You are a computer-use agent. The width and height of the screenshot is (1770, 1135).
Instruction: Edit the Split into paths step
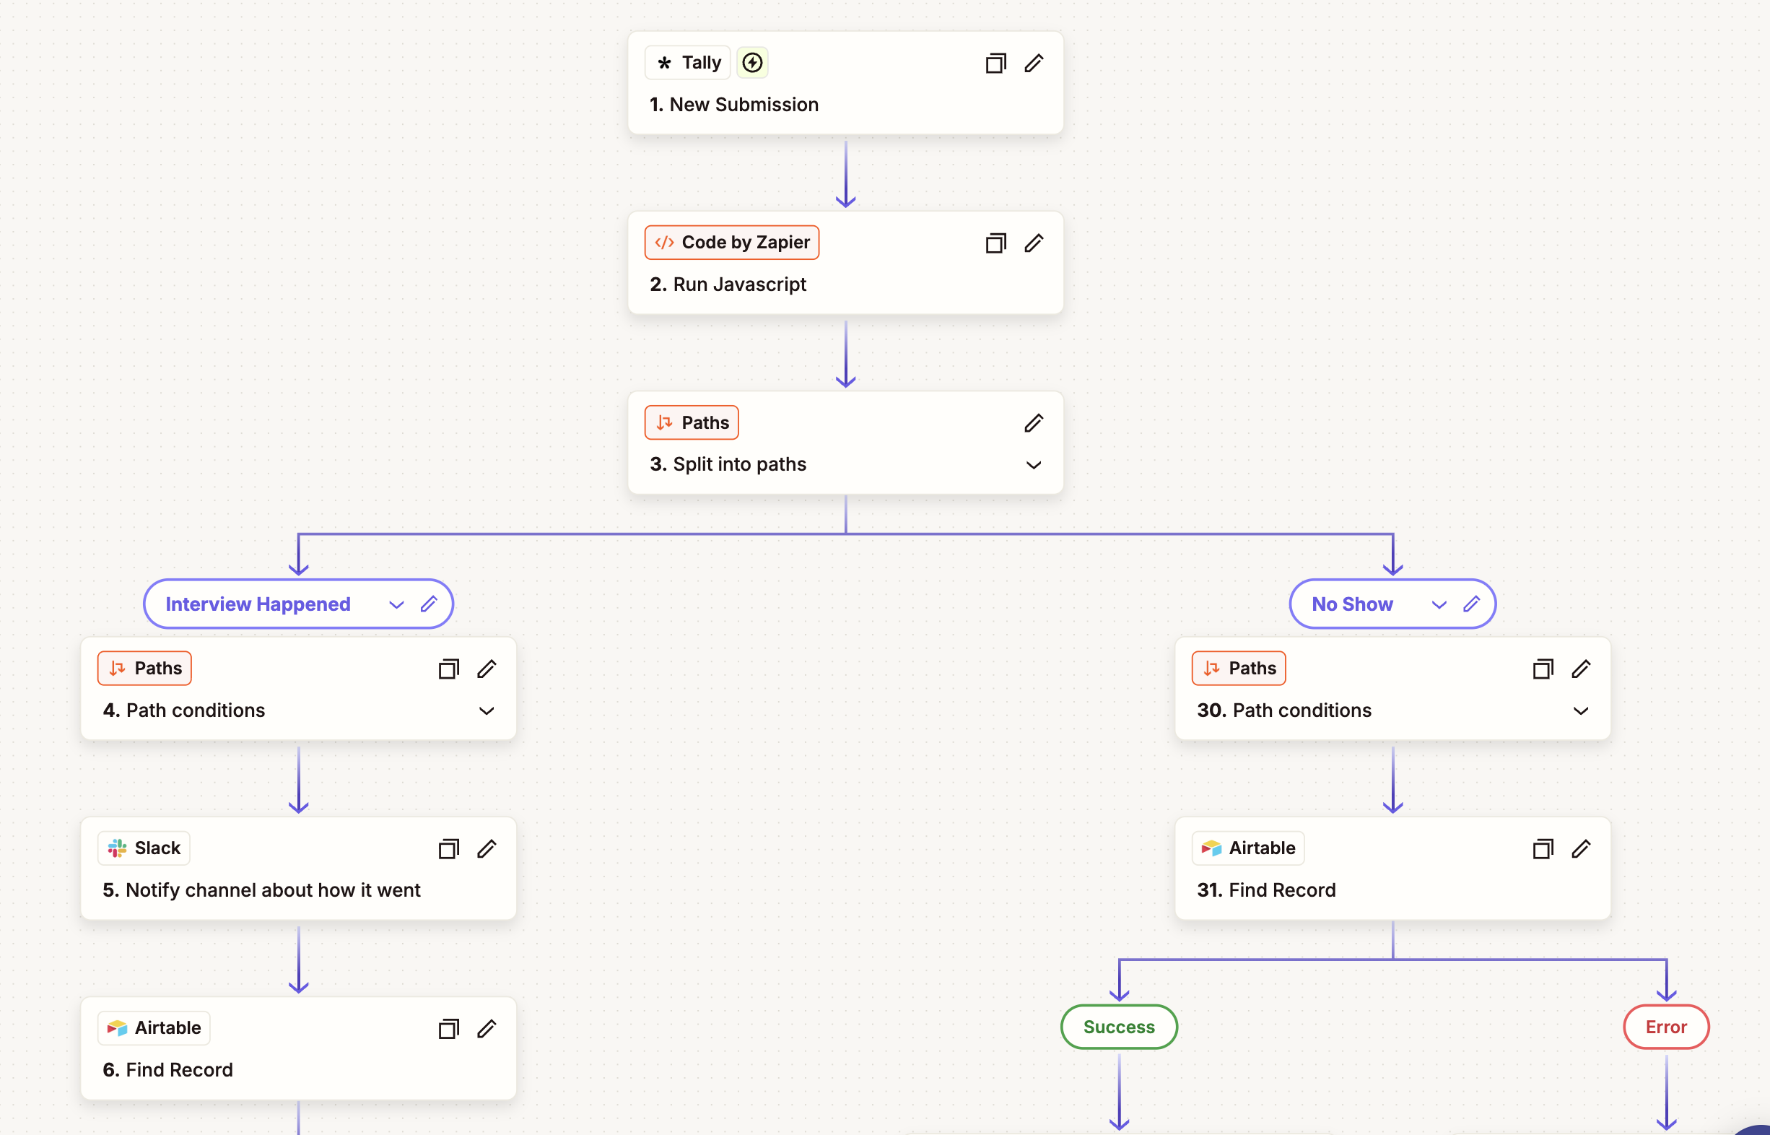point(1034,423)
